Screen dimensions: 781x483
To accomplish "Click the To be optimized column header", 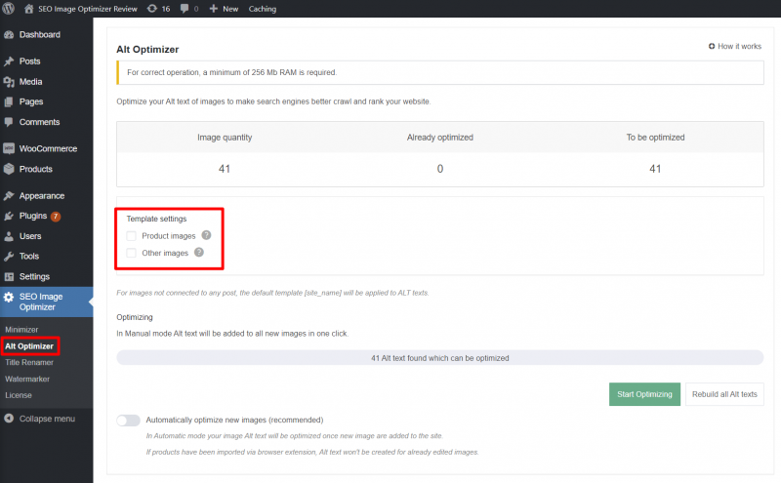I will click(655, 138).
